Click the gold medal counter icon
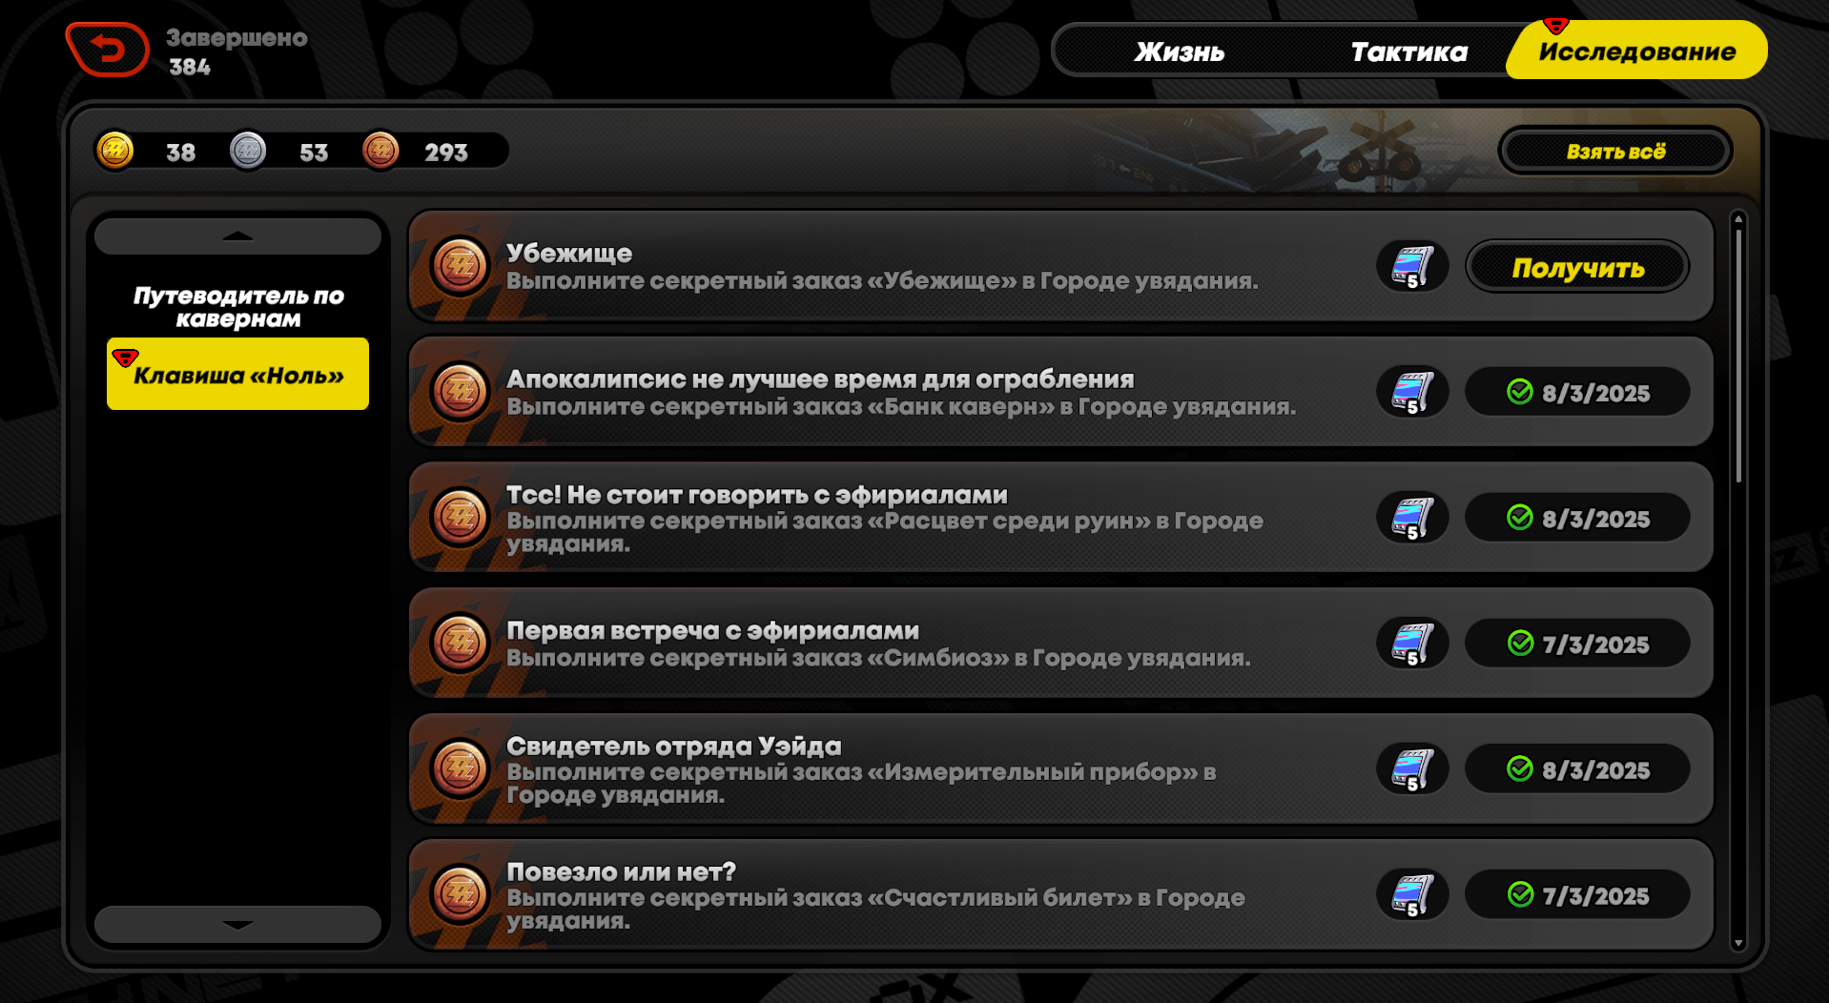 (115, 151)
